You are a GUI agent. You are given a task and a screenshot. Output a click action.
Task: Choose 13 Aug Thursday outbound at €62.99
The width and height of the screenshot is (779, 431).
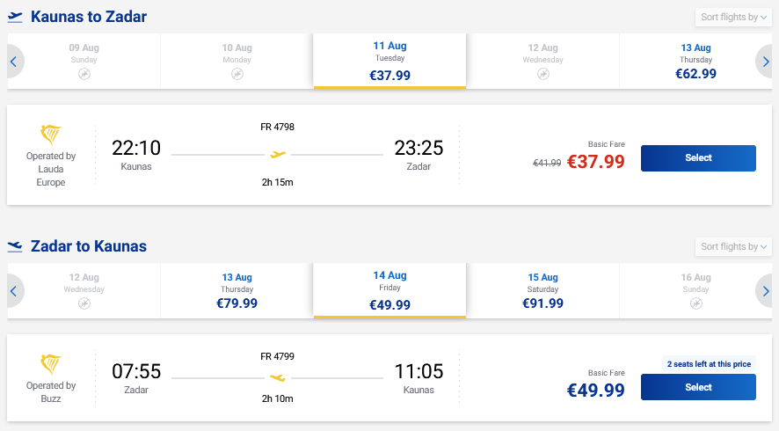pos(695,62)
